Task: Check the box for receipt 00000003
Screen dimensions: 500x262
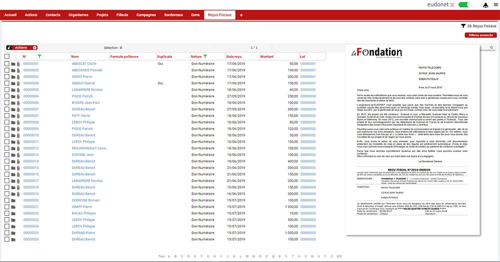Action: 6,77
